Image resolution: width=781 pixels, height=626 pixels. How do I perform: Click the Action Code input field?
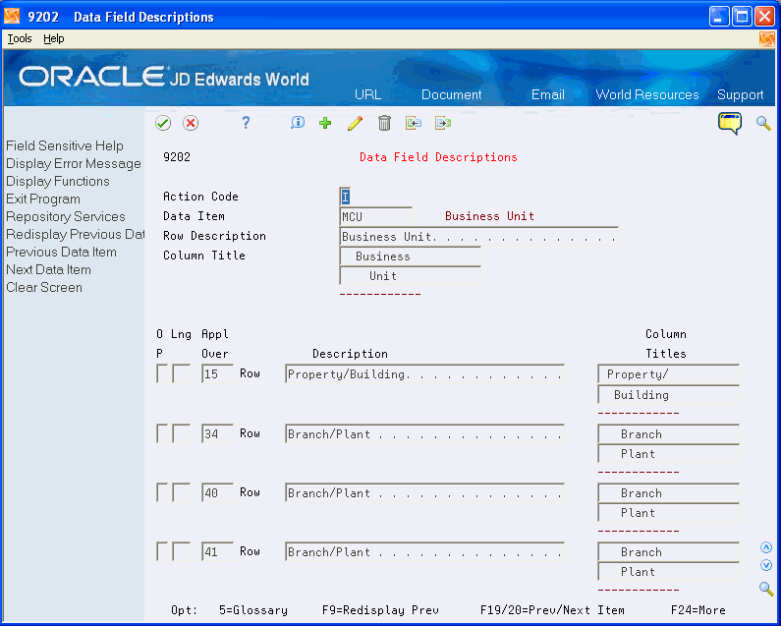[345, 197]
